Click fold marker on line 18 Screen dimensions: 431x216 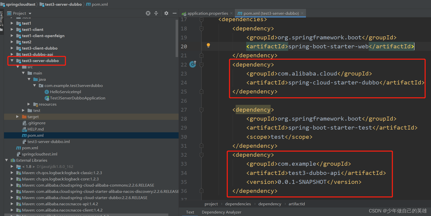point(201,29)
